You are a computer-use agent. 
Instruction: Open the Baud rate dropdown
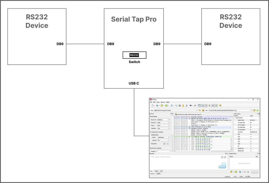point(169,120)
